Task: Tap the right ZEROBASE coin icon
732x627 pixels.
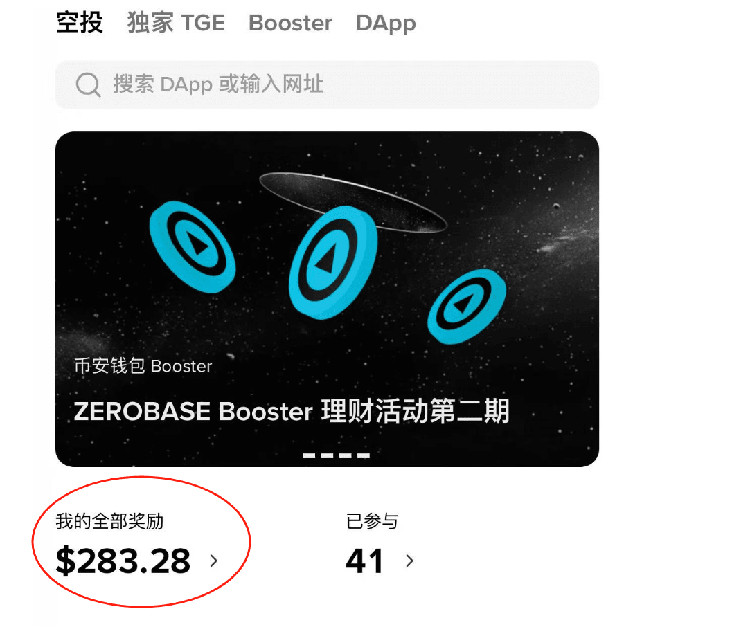Action: [x=466, y=306]
